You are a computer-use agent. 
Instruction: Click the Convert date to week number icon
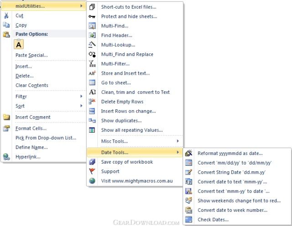tap(188, 210)
